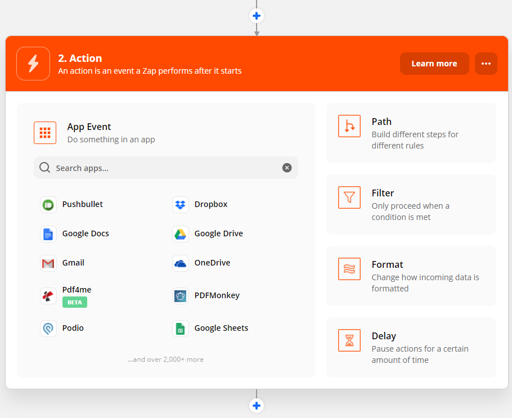Viewport: 512px width, 418px height.
Task: Click into the Search apps input
Action: click(x=163, y=168)
